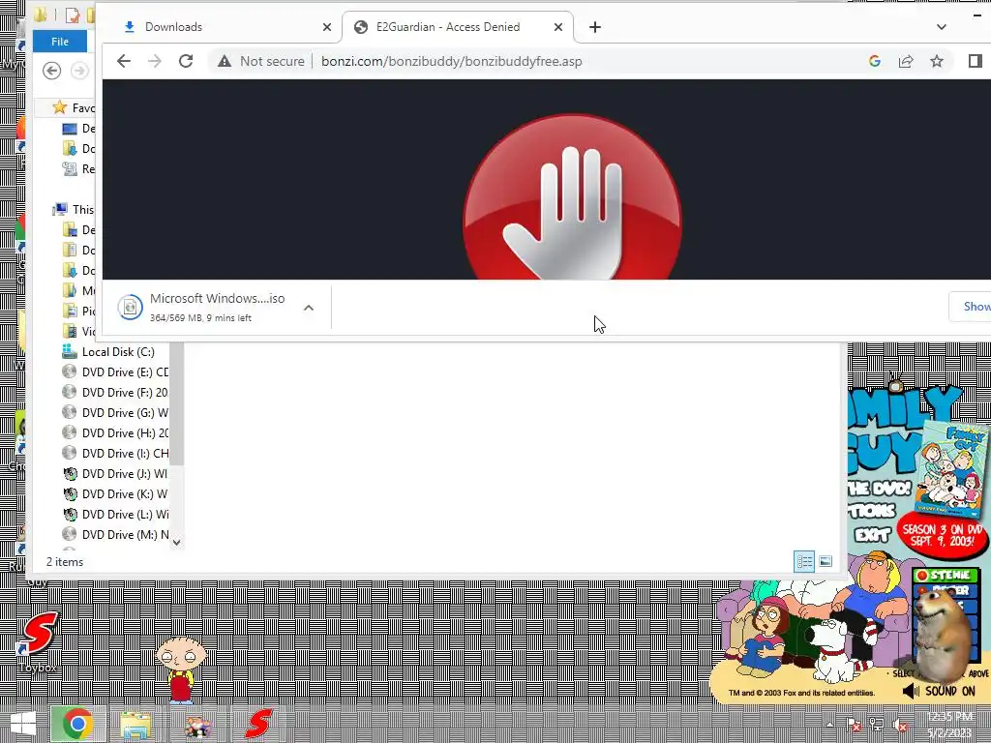Select DVD Drive (E:) in navigation pane
This screenshot has height=743, width=991.
click(115, 372)
